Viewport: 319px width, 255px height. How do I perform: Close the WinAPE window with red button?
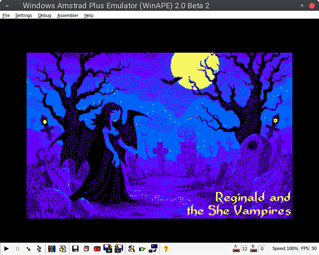coord(312,6)
